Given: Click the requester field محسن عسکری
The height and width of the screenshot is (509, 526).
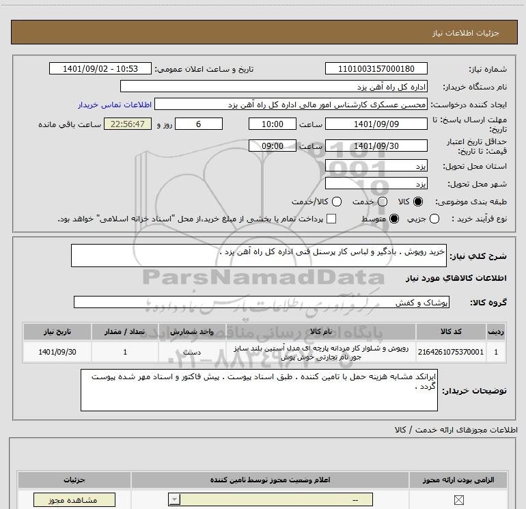Looking at the screenshot, I should pyautogui.click(x=291, y=104).
